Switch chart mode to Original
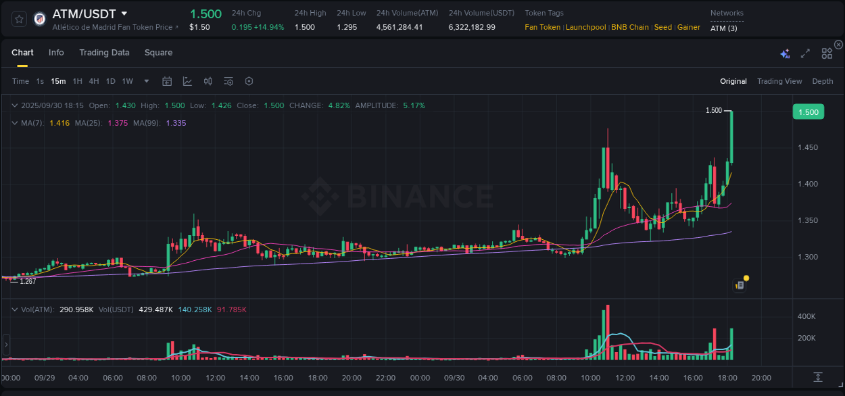The image size is (845, 396). click(733, 81)
